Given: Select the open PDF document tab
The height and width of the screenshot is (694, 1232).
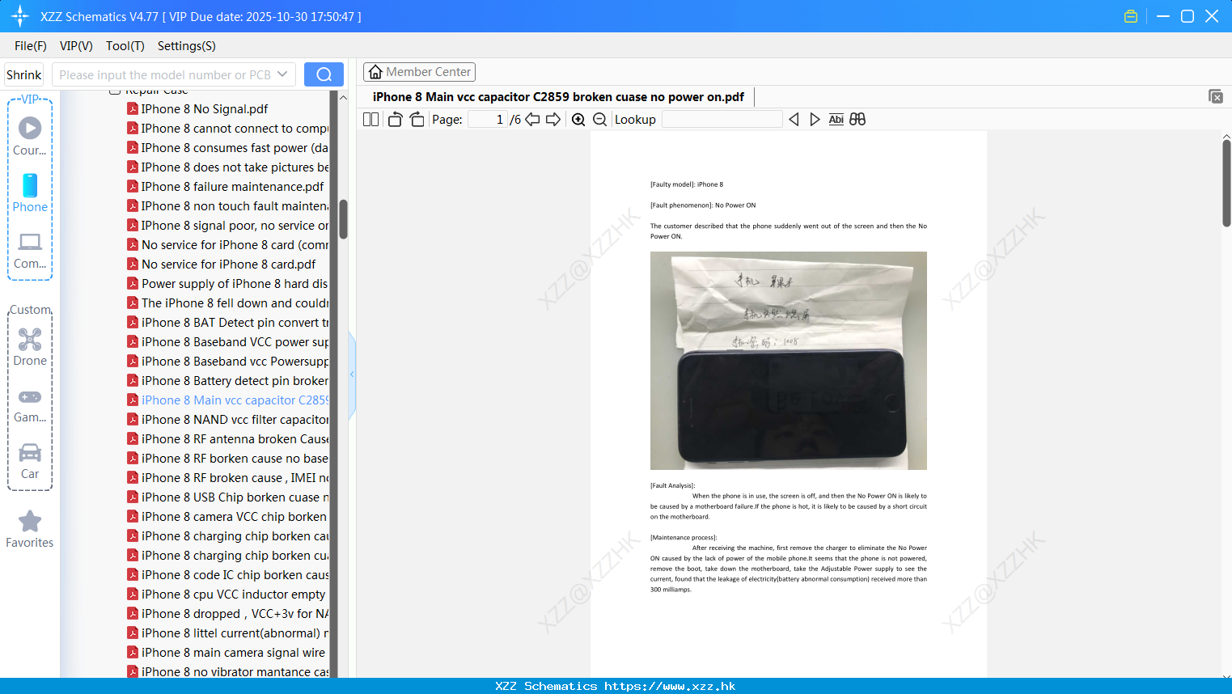Looking at the screenshot, I should (x=558, y=96).
